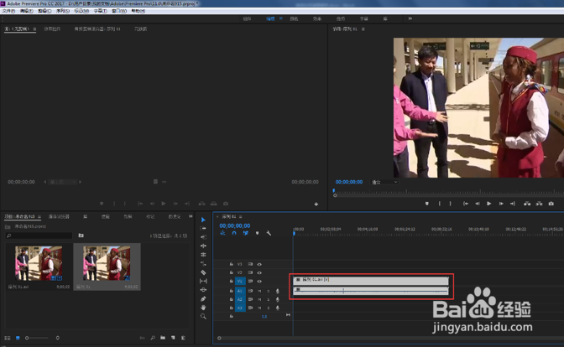Switch to Media Browser tab
The image size is (564, 347).
point(59,216)
